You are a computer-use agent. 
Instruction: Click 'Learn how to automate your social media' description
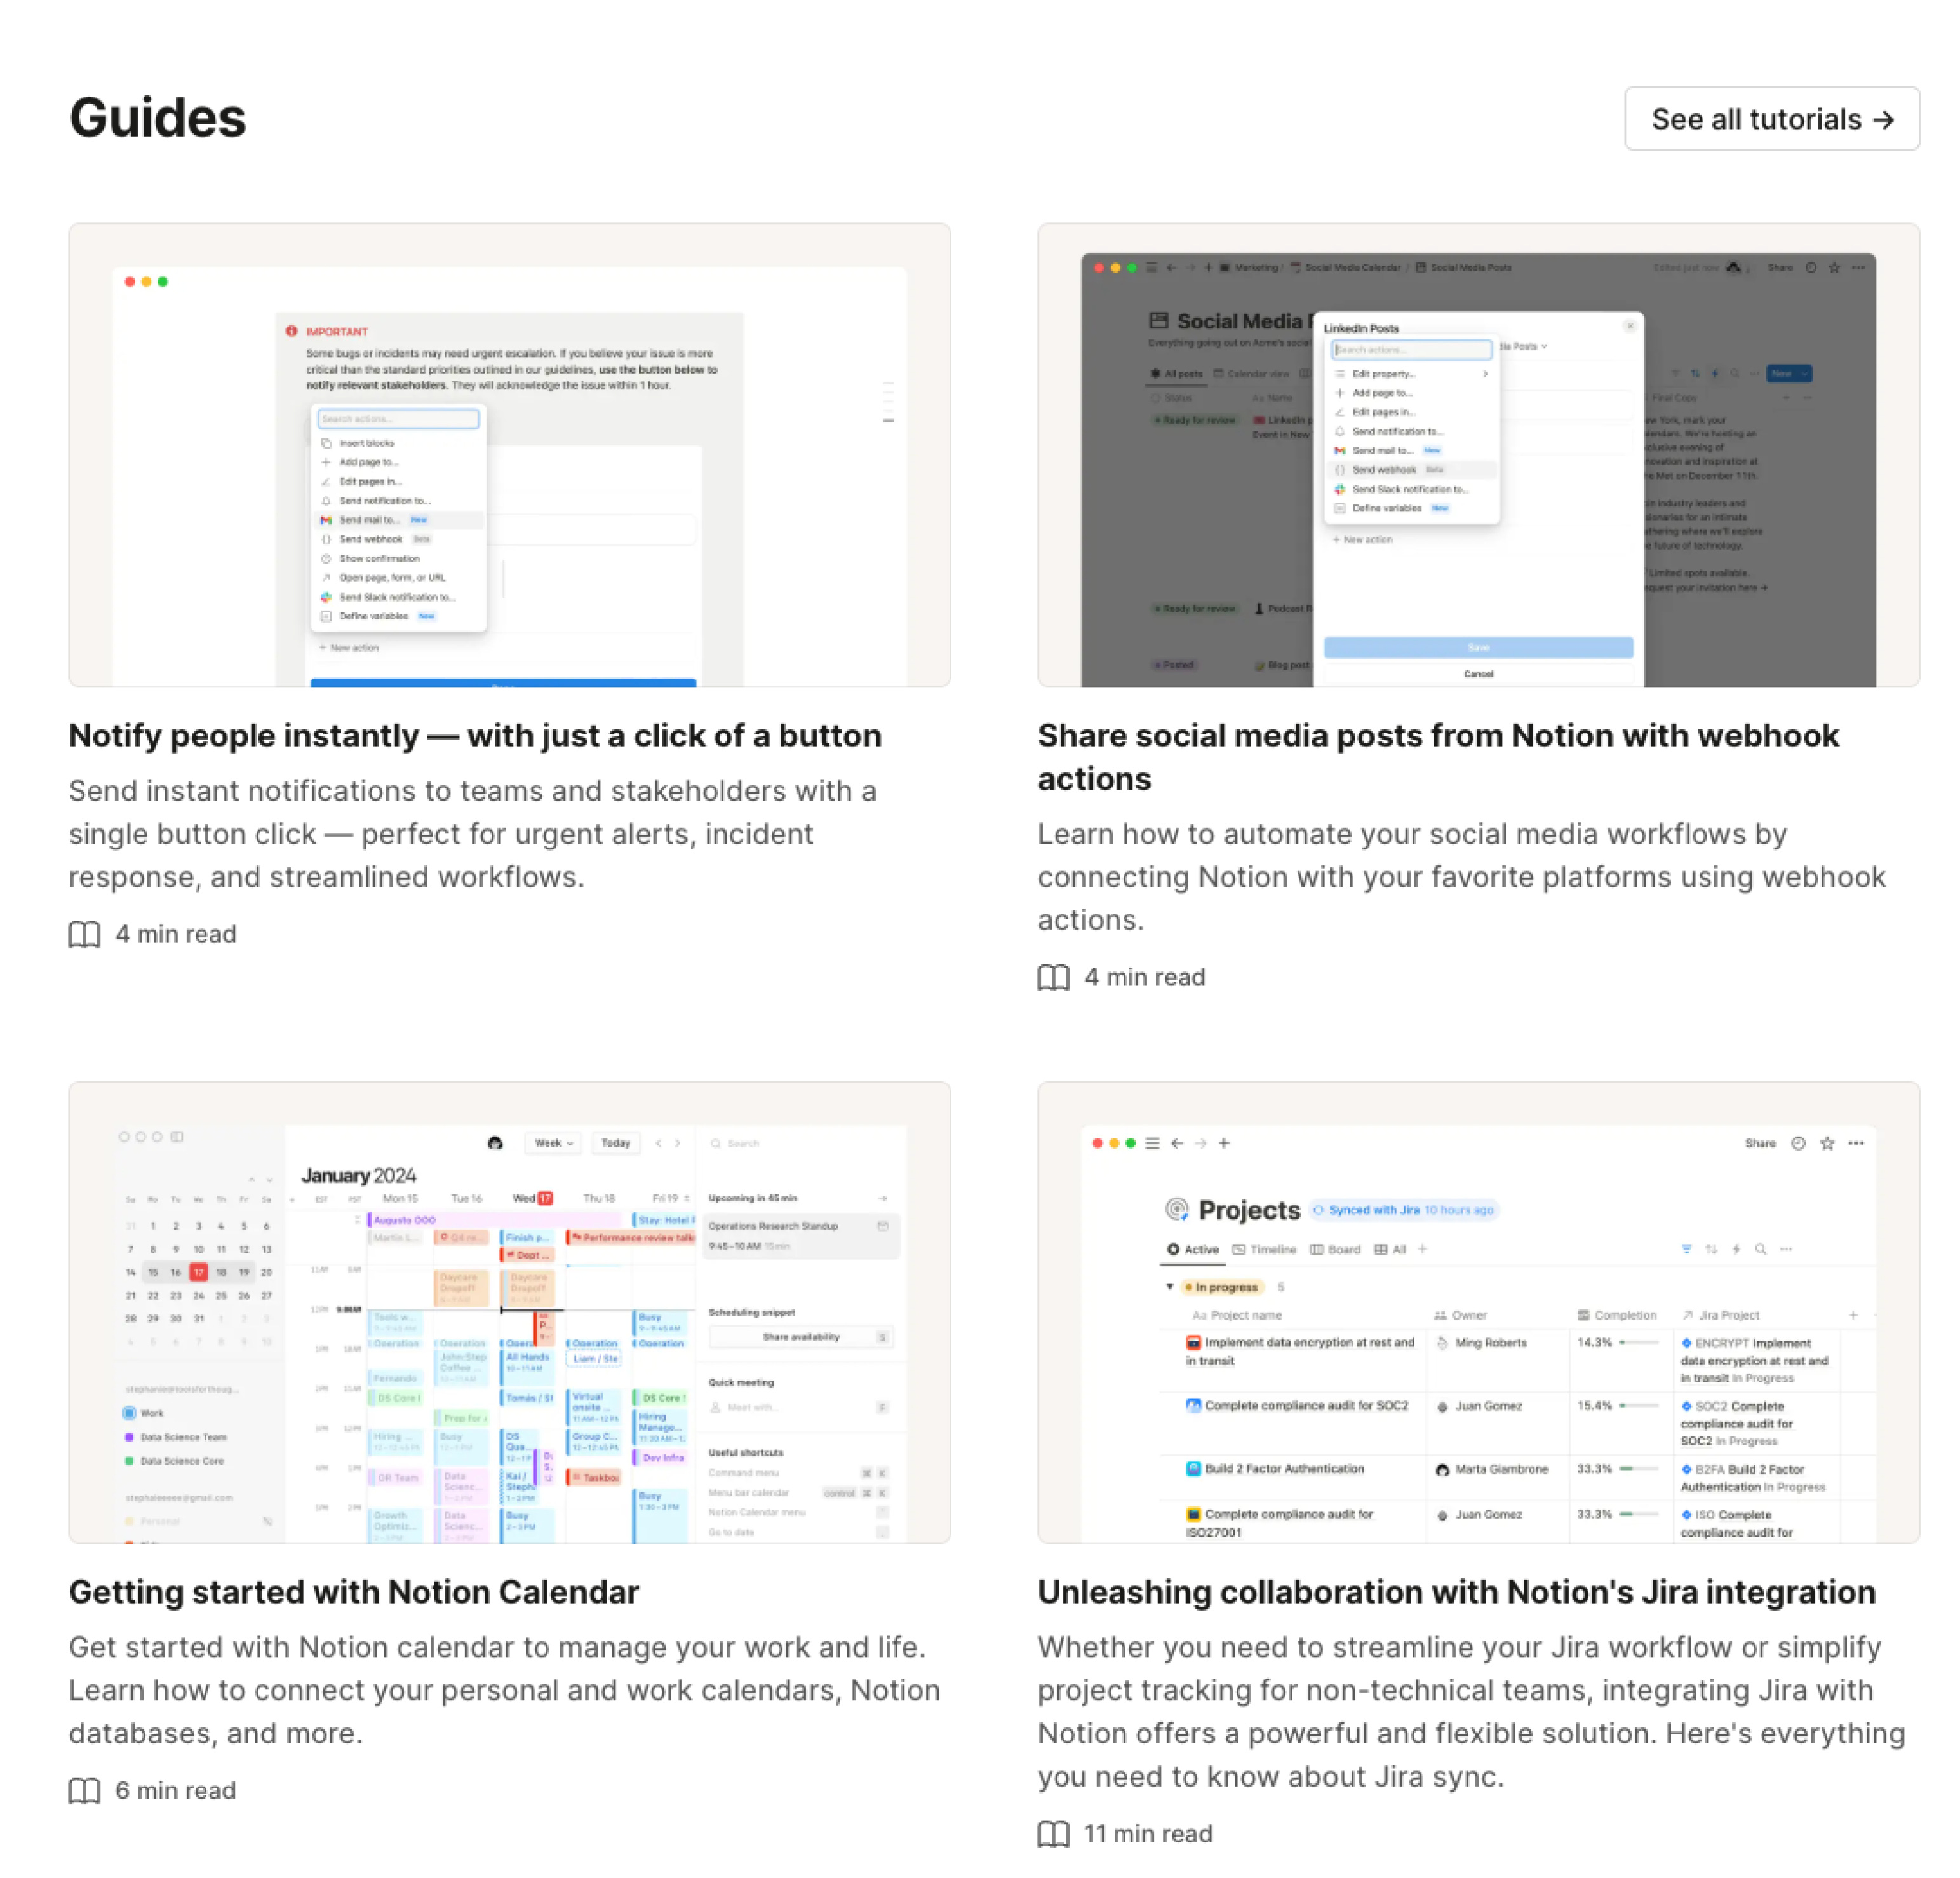tap(1462, 877)
